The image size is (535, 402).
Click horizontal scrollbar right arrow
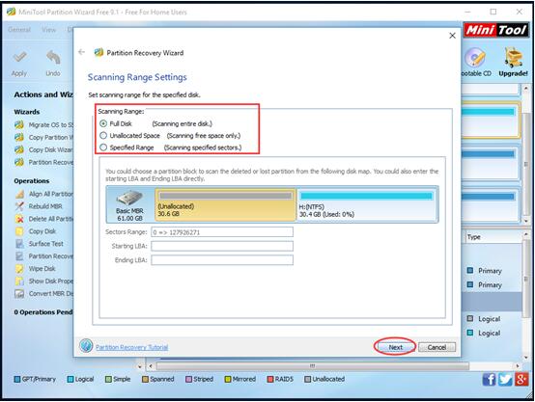tap(518, 366)
